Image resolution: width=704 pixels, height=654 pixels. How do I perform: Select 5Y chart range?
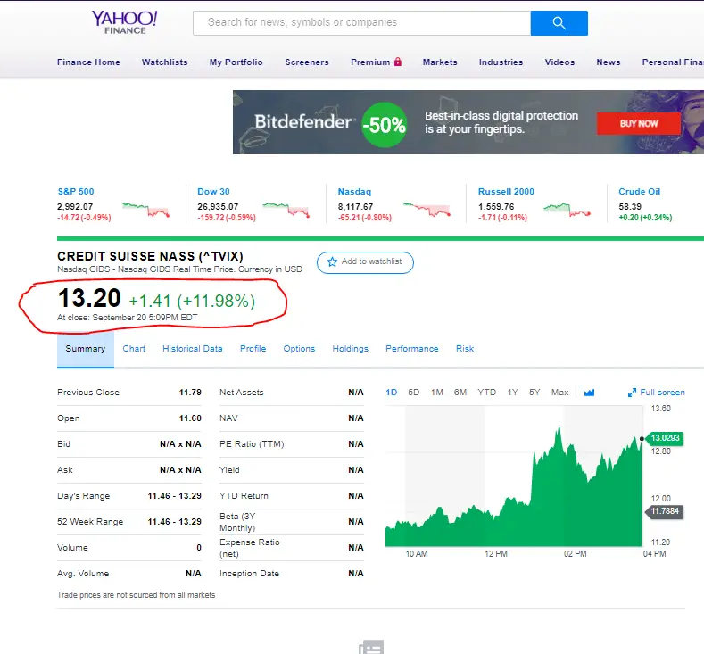tap(534, 393)
